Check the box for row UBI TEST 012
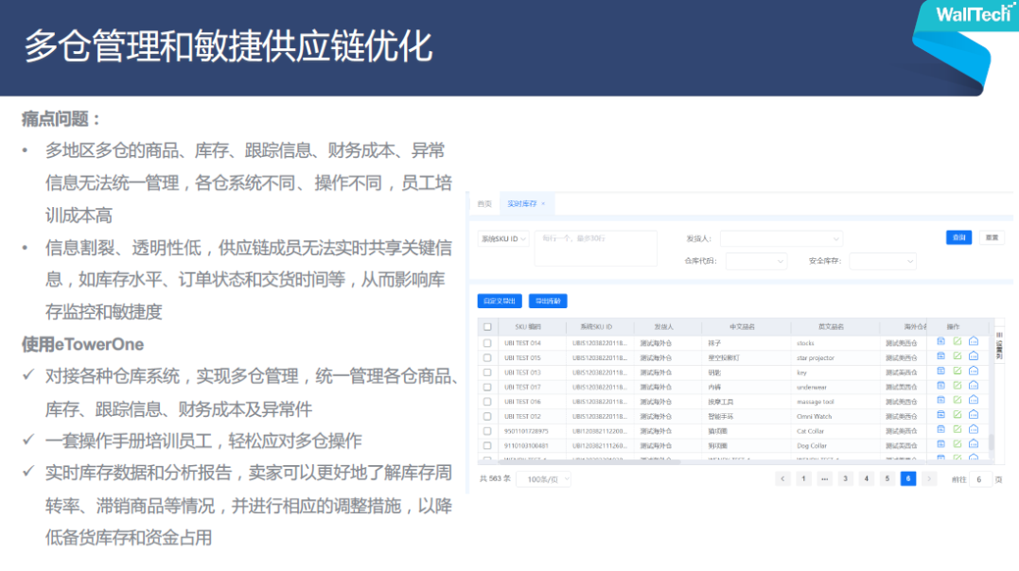1019x571 pixels. tap(487, 416)
